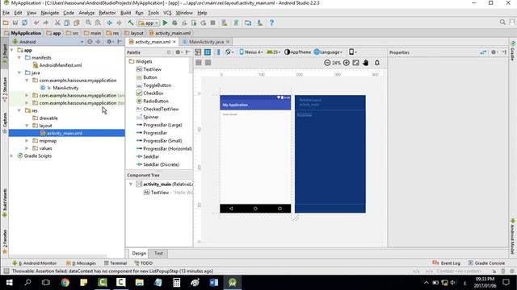Click the Paste icon in toolbar
The image size is (517, 290).
point(77,23)
